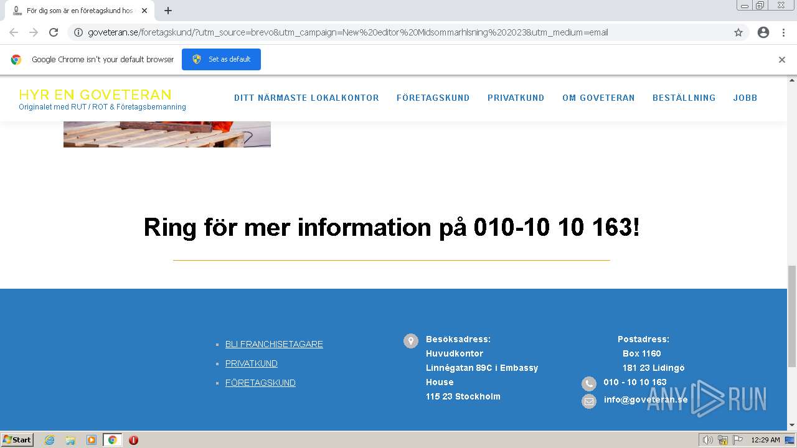This screenshot has height=448, width=797.
Task: Click the pallet image thumbnail
Action: click(167, 134)
